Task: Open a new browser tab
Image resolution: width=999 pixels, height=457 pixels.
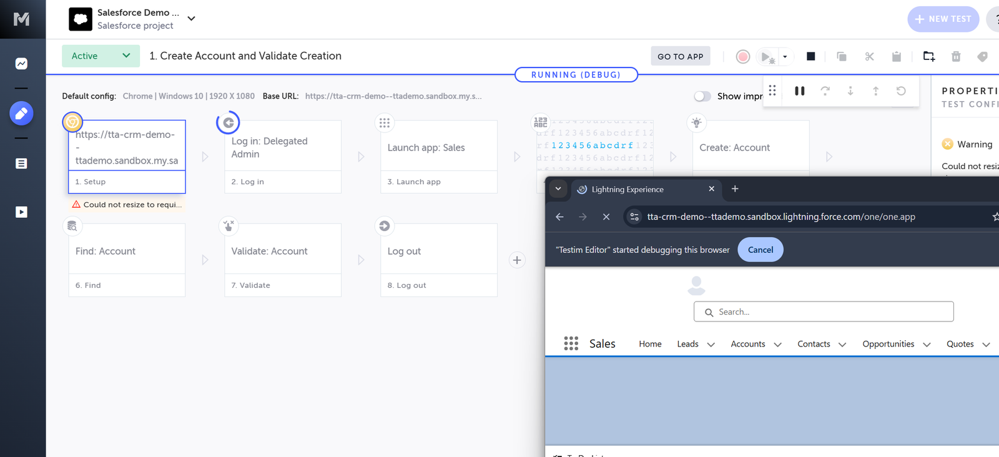Action: pos(735,189)
